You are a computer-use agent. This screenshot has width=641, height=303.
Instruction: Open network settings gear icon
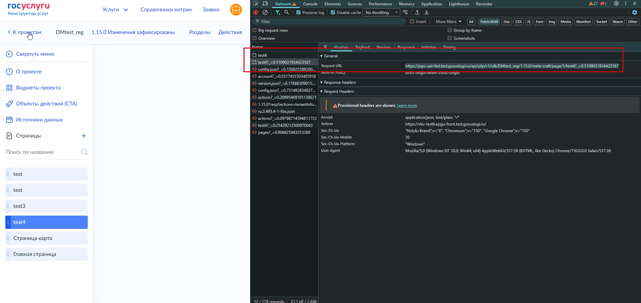635,12
